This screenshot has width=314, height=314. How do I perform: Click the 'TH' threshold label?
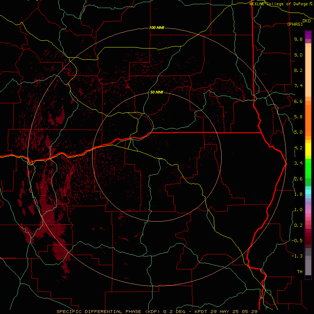(x=300, y=272)
